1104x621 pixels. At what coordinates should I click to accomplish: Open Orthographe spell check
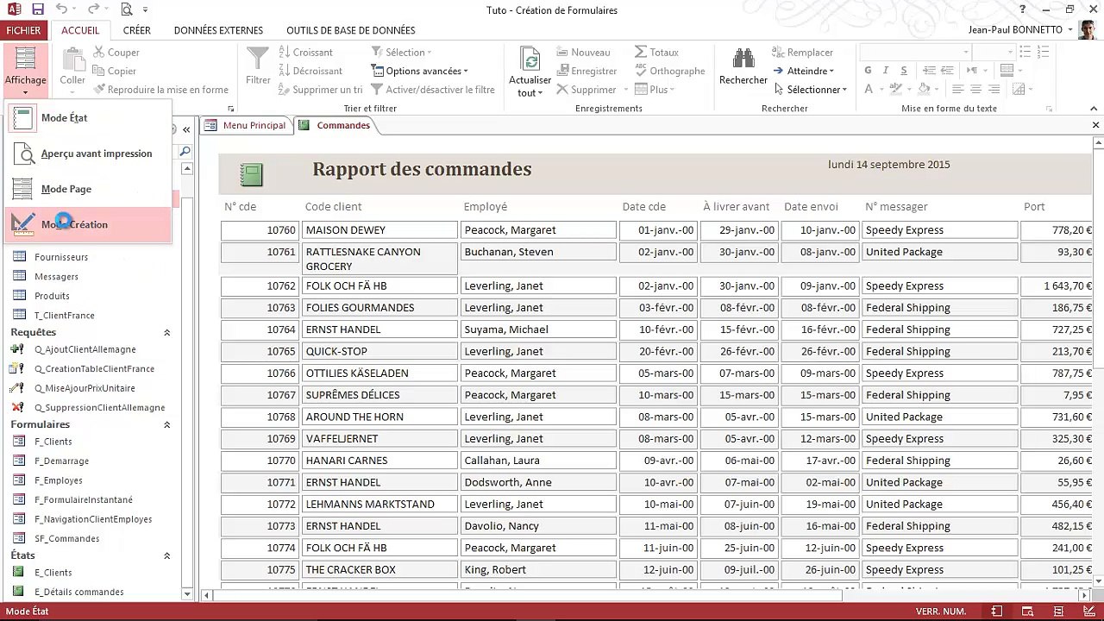[x=669, y=71]
